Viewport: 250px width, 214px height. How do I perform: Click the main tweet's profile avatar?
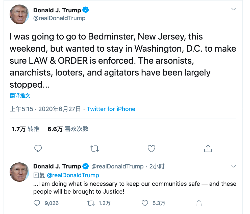point(19,14)
